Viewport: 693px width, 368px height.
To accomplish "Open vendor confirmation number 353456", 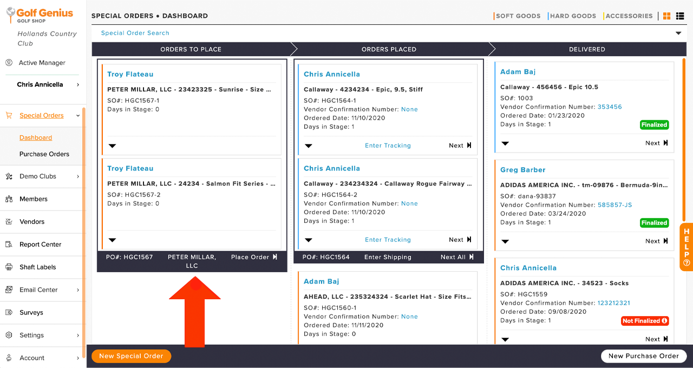I will click(x=610, y=107).
